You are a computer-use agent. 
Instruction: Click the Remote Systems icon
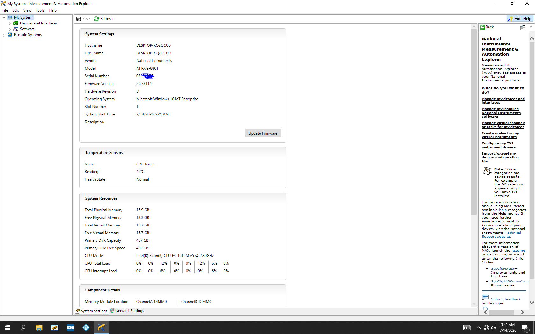click(x=10, y=35)
